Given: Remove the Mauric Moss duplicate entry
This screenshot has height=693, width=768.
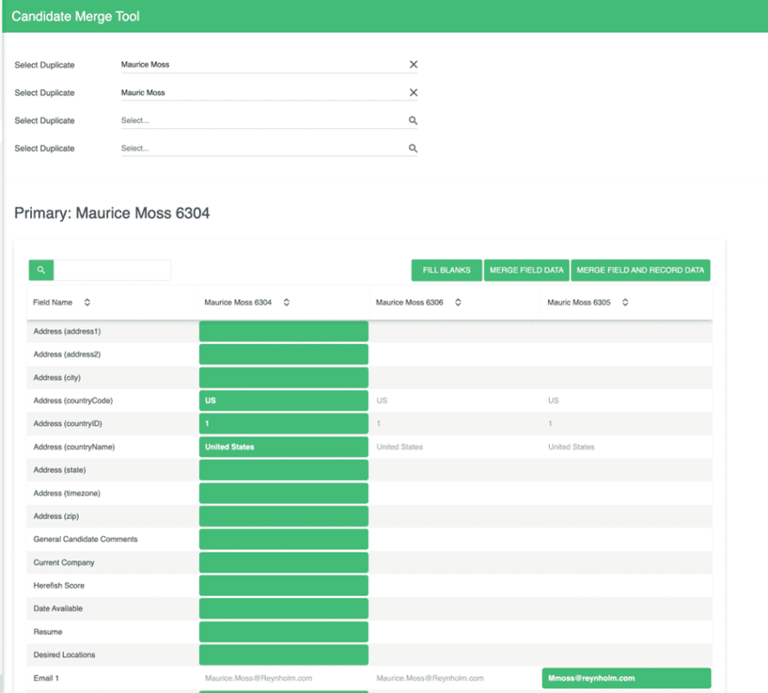Looking at the screenshot, I should [413, 92].
